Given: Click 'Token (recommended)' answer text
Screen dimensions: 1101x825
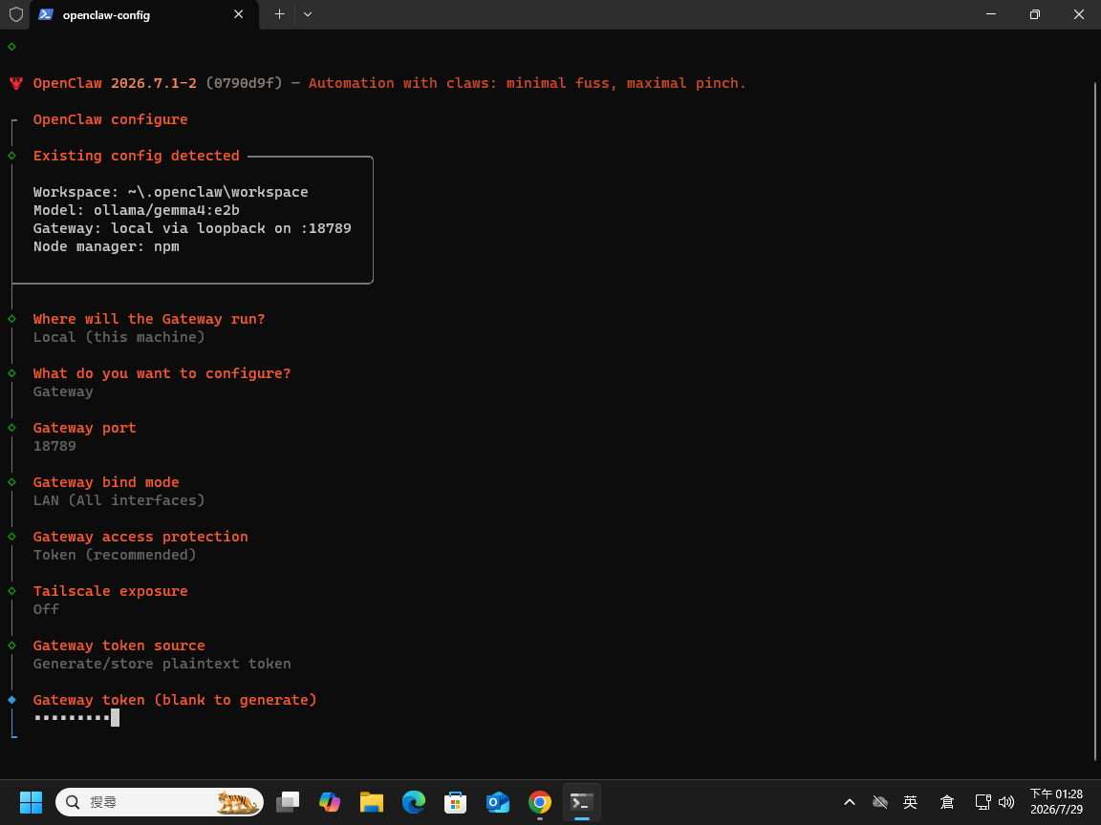Looking at the screenshot, I should pos(115,555).
